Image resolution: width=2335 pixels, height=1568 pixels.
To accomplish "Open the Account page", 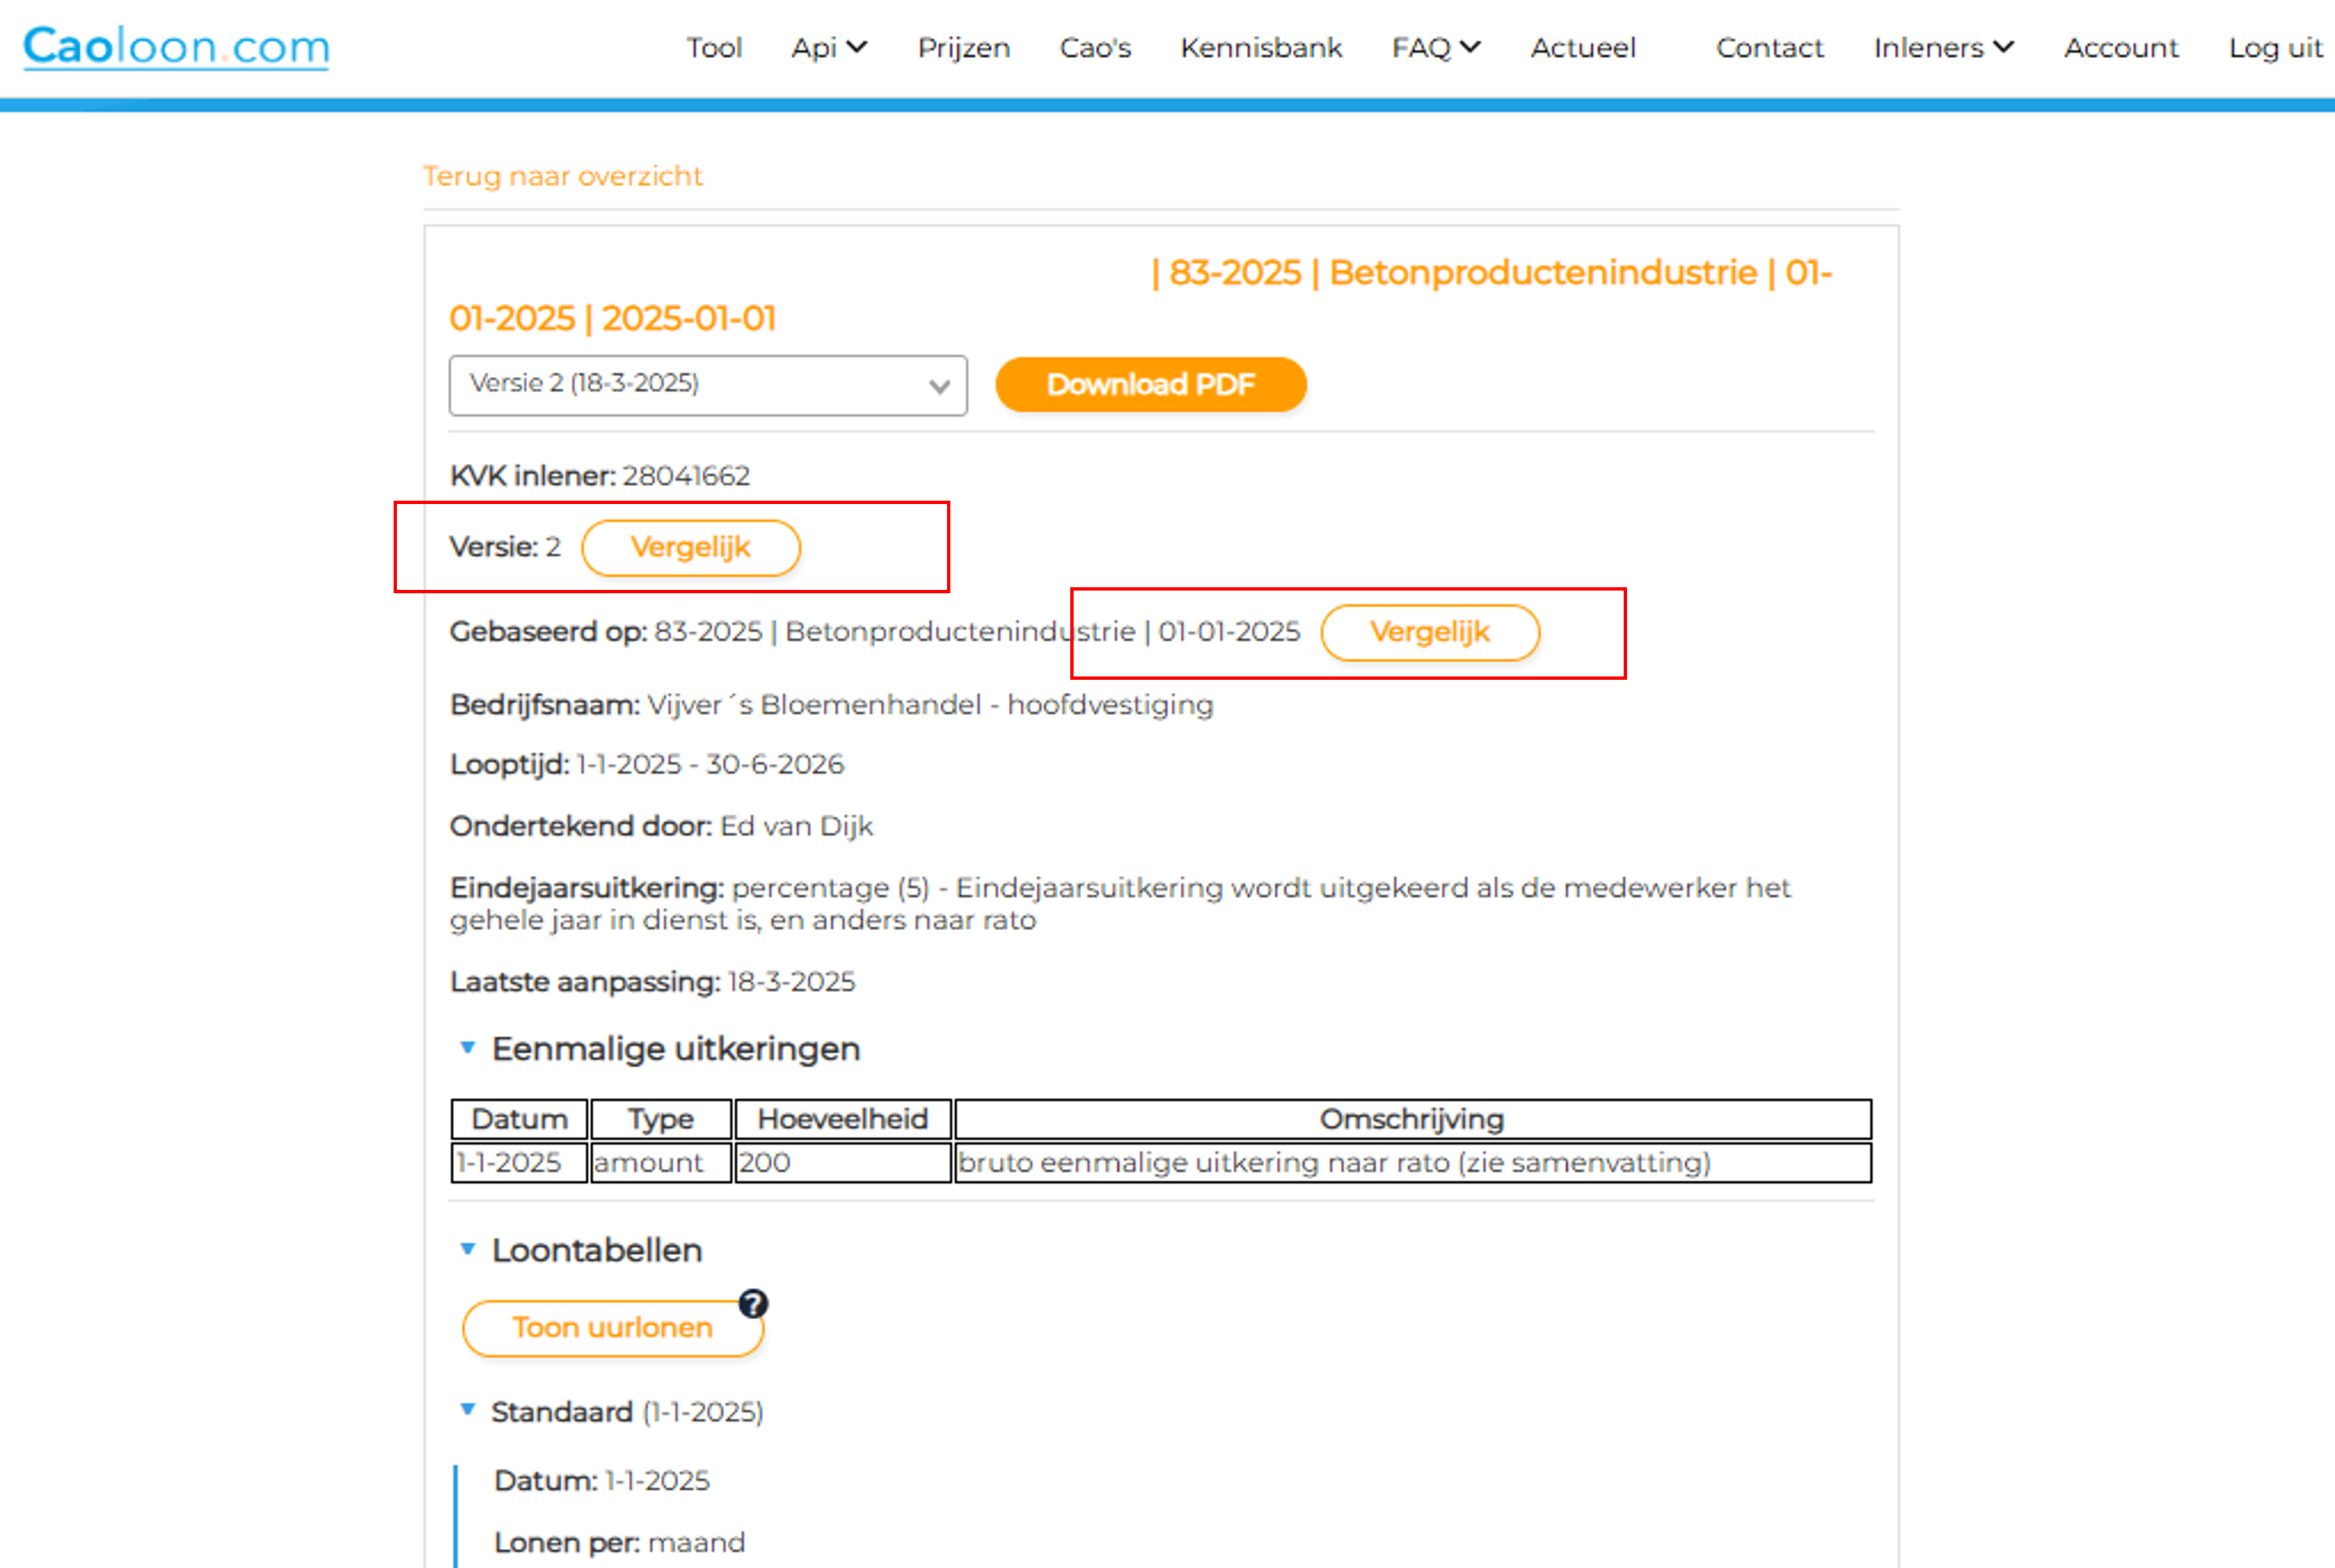I will tap(2120, 47).
